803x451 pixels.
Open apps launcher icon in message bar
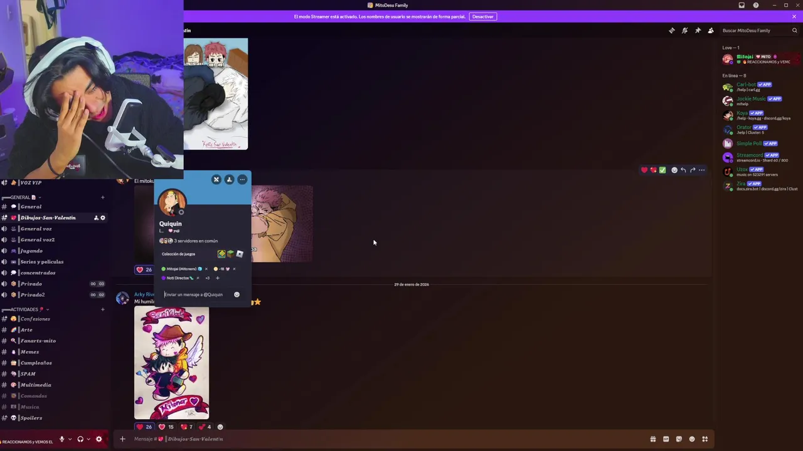pyautogui.click(x=705, y=439)
